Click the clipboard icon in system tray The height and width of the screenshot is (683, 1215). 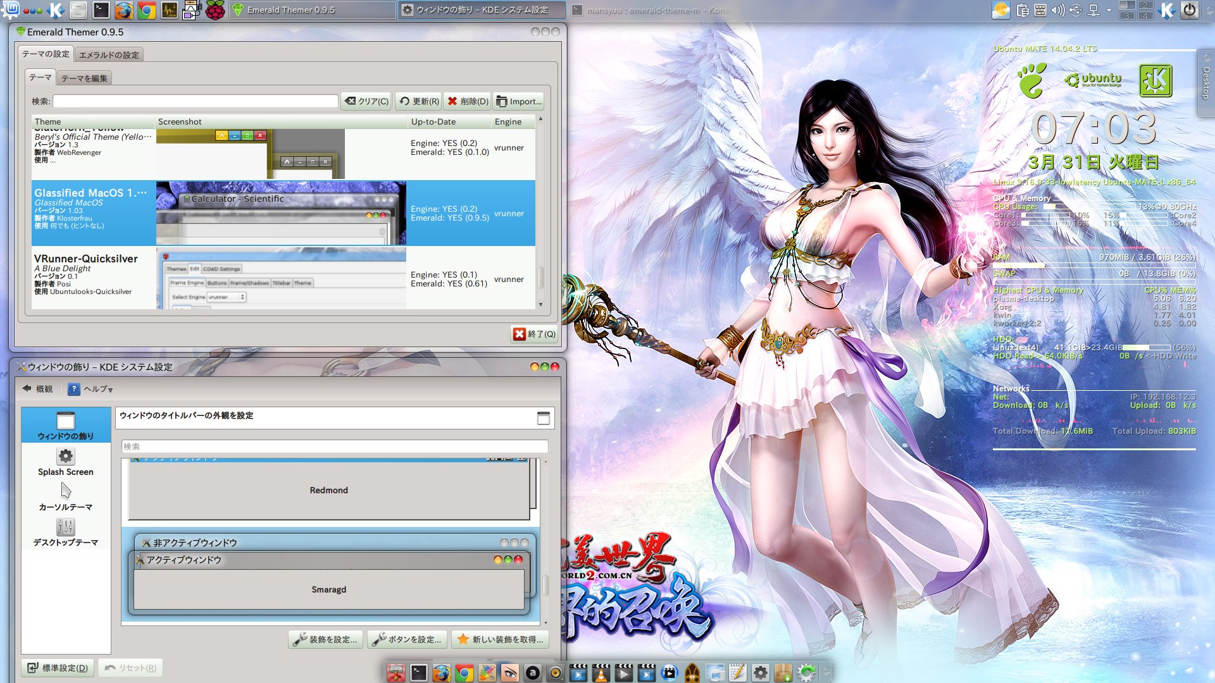click(x=1022, y=10)
